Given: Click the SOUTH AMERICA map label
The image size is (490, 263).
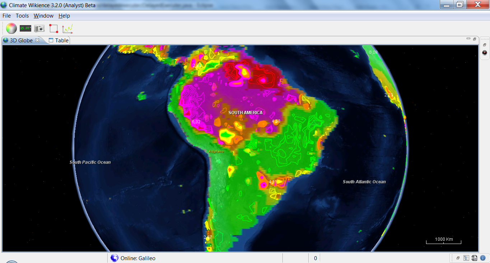Looking at the screenshot, I should point(246,113).
